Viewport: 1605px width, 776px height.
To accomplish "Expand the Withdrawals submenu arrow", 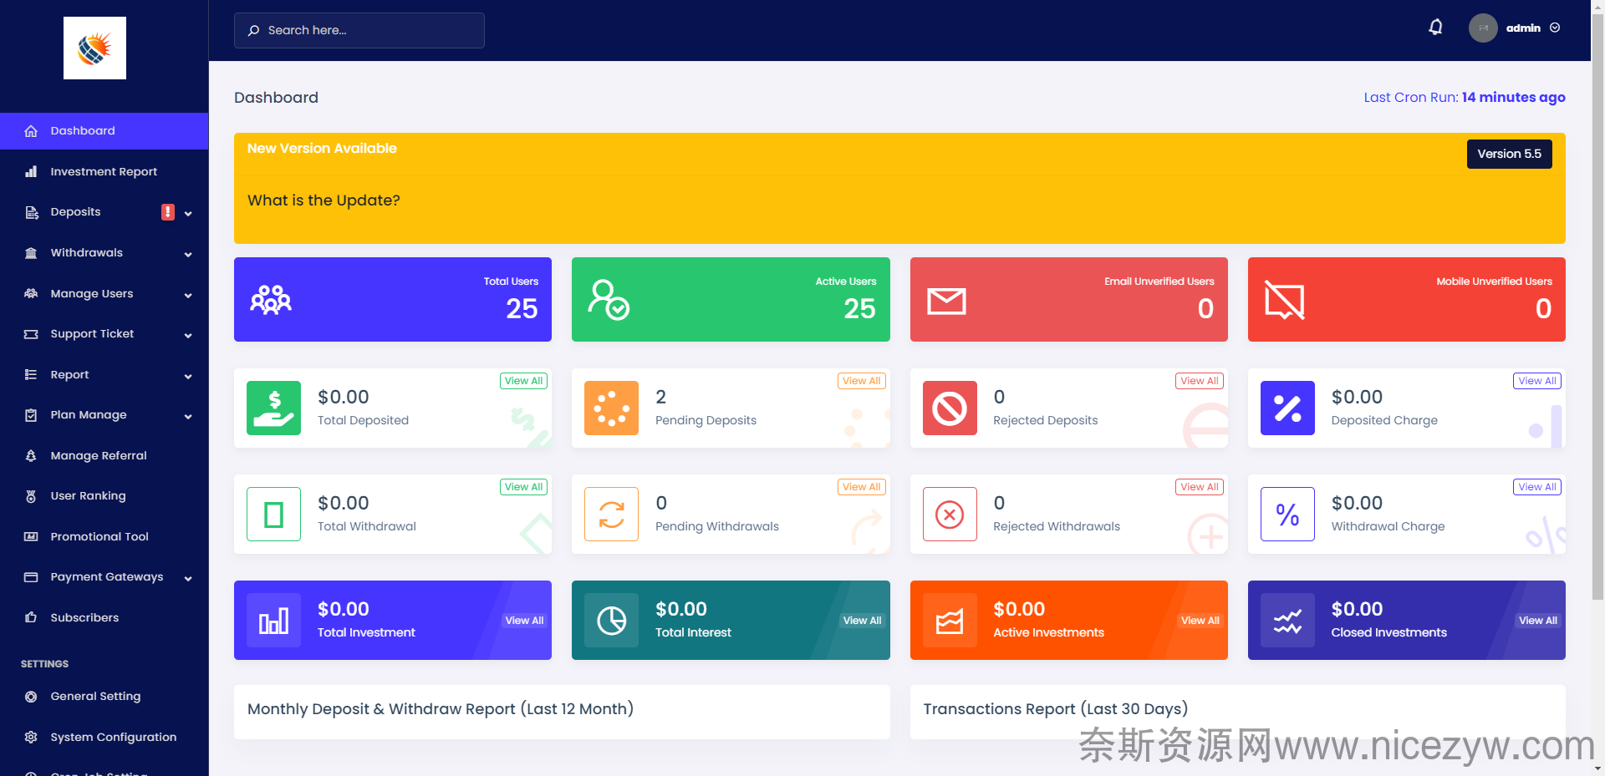I will 188,254.
